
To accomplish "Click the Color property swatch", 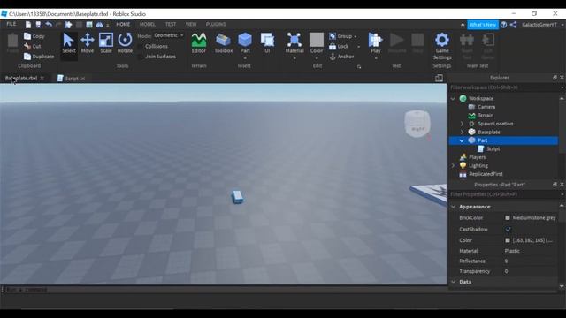I will click(507, 240).
